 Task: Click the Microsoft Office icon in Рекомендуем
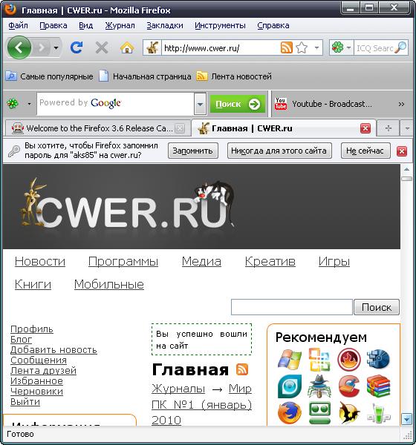coord(319,360)
